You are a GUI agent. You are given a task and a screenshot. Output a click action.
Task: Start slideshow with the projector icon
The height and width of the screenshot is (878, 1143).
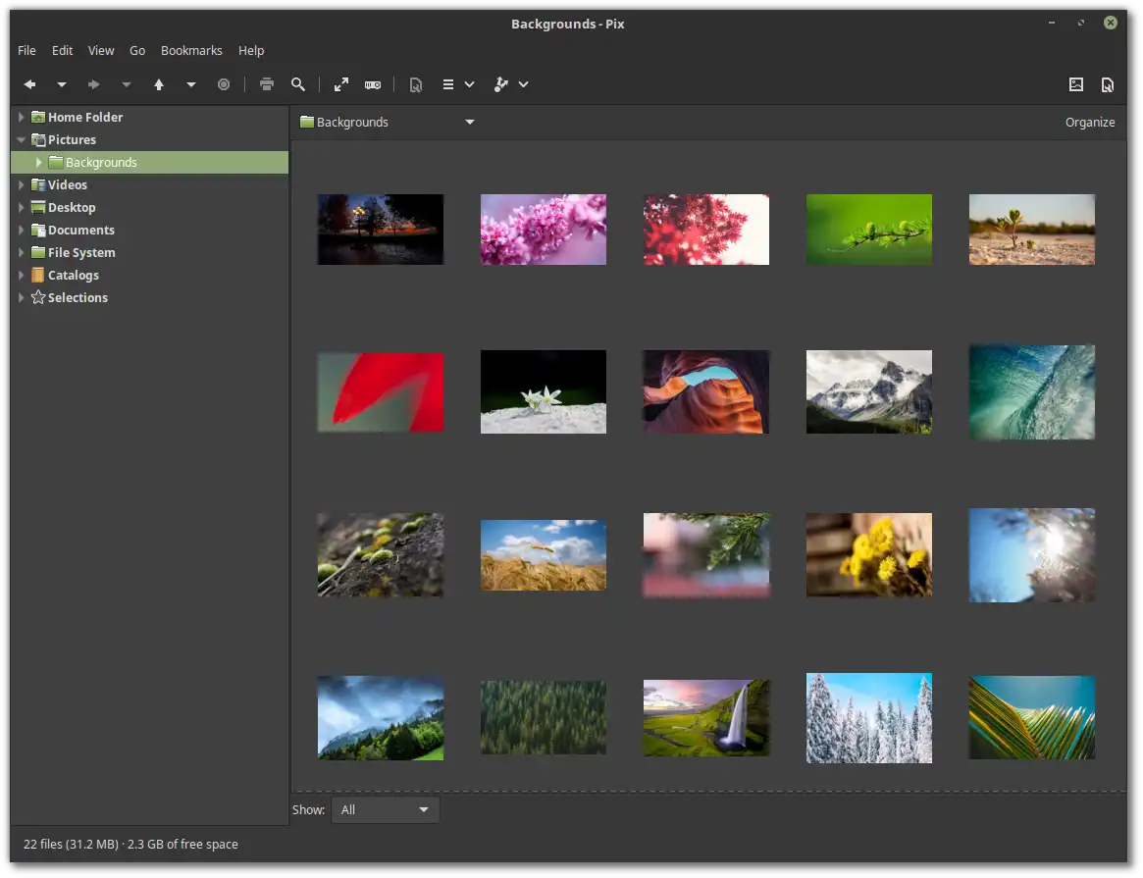tap(373, 85)
